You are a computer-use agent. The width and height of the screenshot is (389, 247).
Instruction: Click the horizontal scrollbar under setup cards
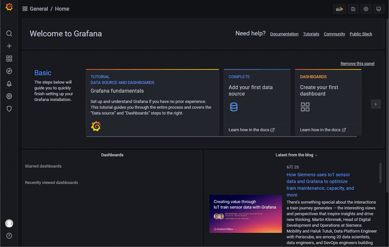(x=221, y=137)
